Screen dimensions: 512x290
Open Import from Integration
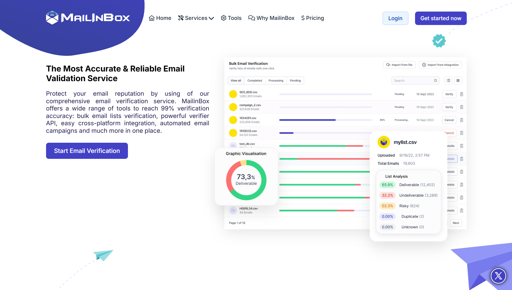(x=440, y=65)
